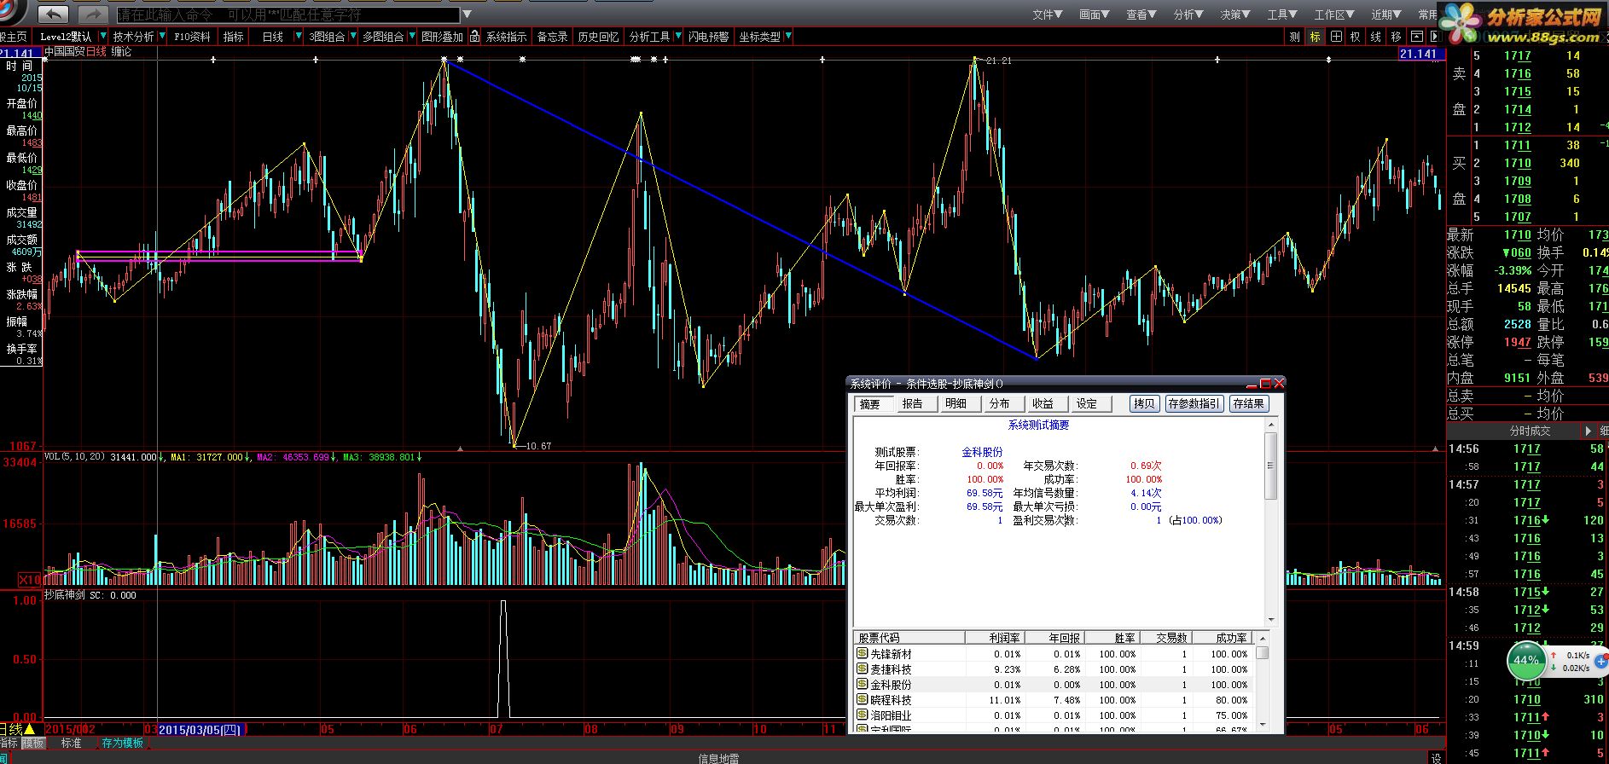Sort by the 年回报 column header
1609x764 pixels.
click(x=1054, y=637)
